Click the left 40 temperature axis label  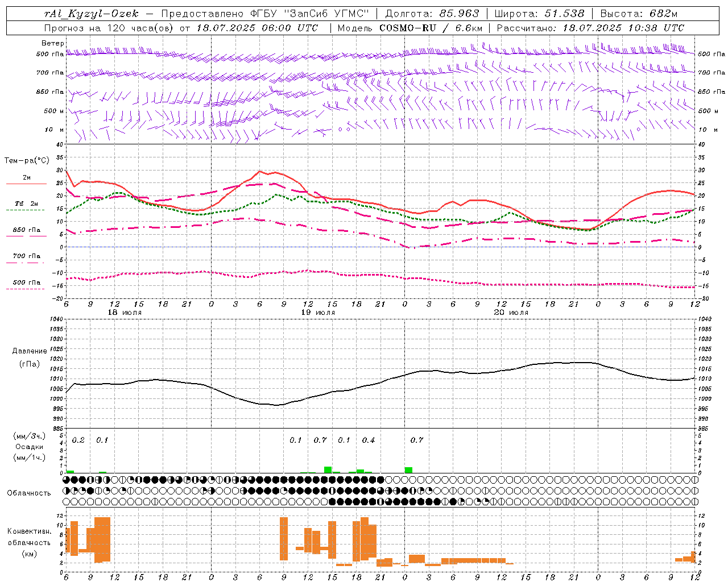[59, 145]
